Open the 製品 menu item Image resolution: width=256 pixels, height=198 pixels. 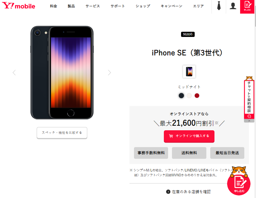71,6
